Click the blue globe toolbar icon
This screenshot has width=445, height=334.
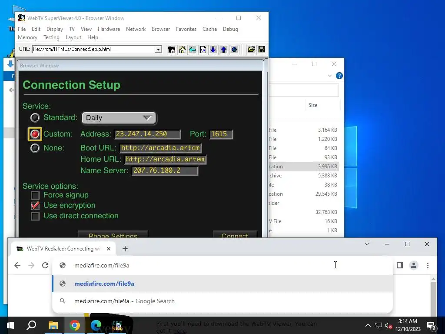(234, 50)
